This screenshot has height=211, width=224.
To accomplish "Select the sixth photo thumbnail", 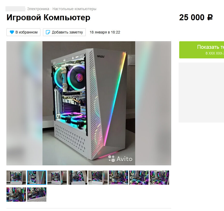I will tap(118, 178).
